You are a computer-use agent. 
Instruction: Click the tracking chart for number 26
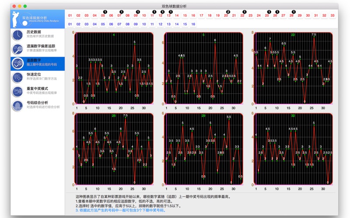114,149
